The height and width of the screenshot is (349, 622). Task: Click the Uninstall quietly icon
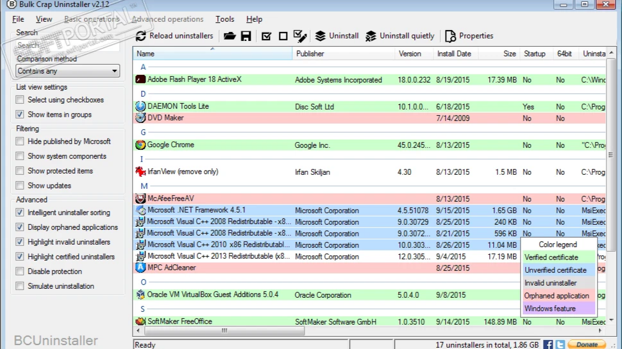371,36
